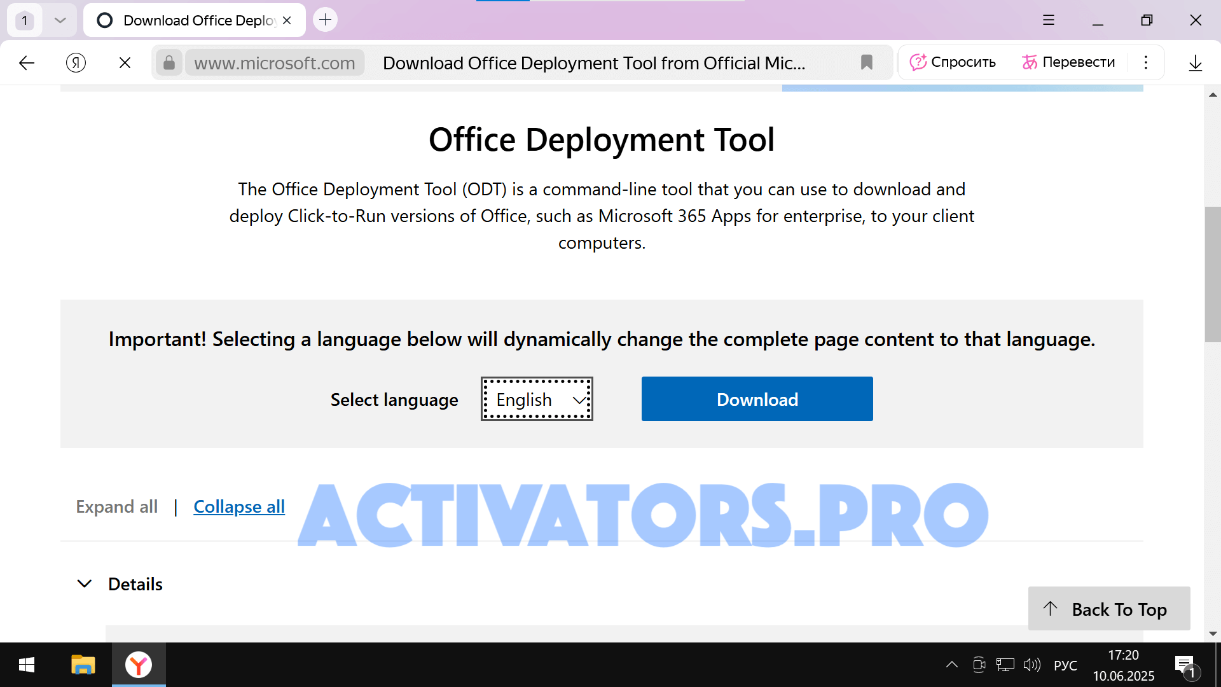1221x687 pixels.
Task: Translate the page using Перевести
Action: pos(1068,62)
